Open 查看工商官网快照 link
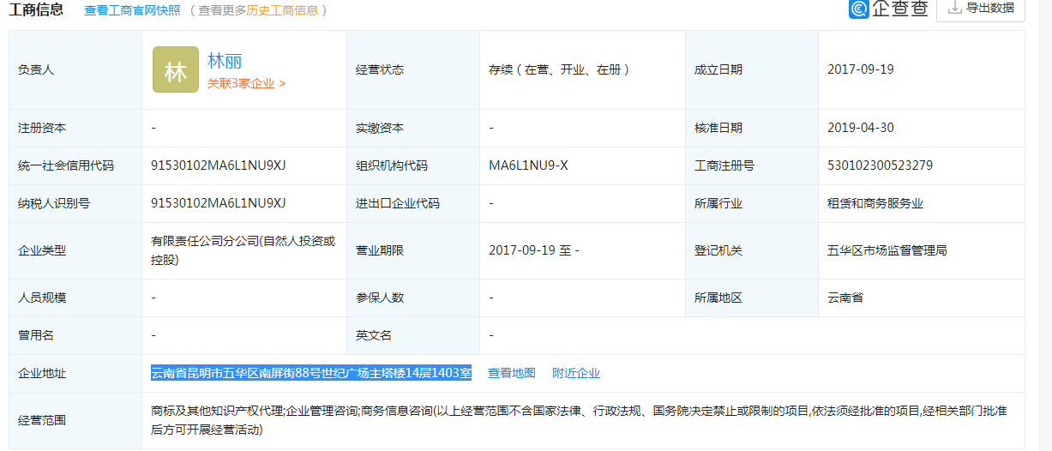This screenshot has height=451, width=1052. click(x=132, y=10)
